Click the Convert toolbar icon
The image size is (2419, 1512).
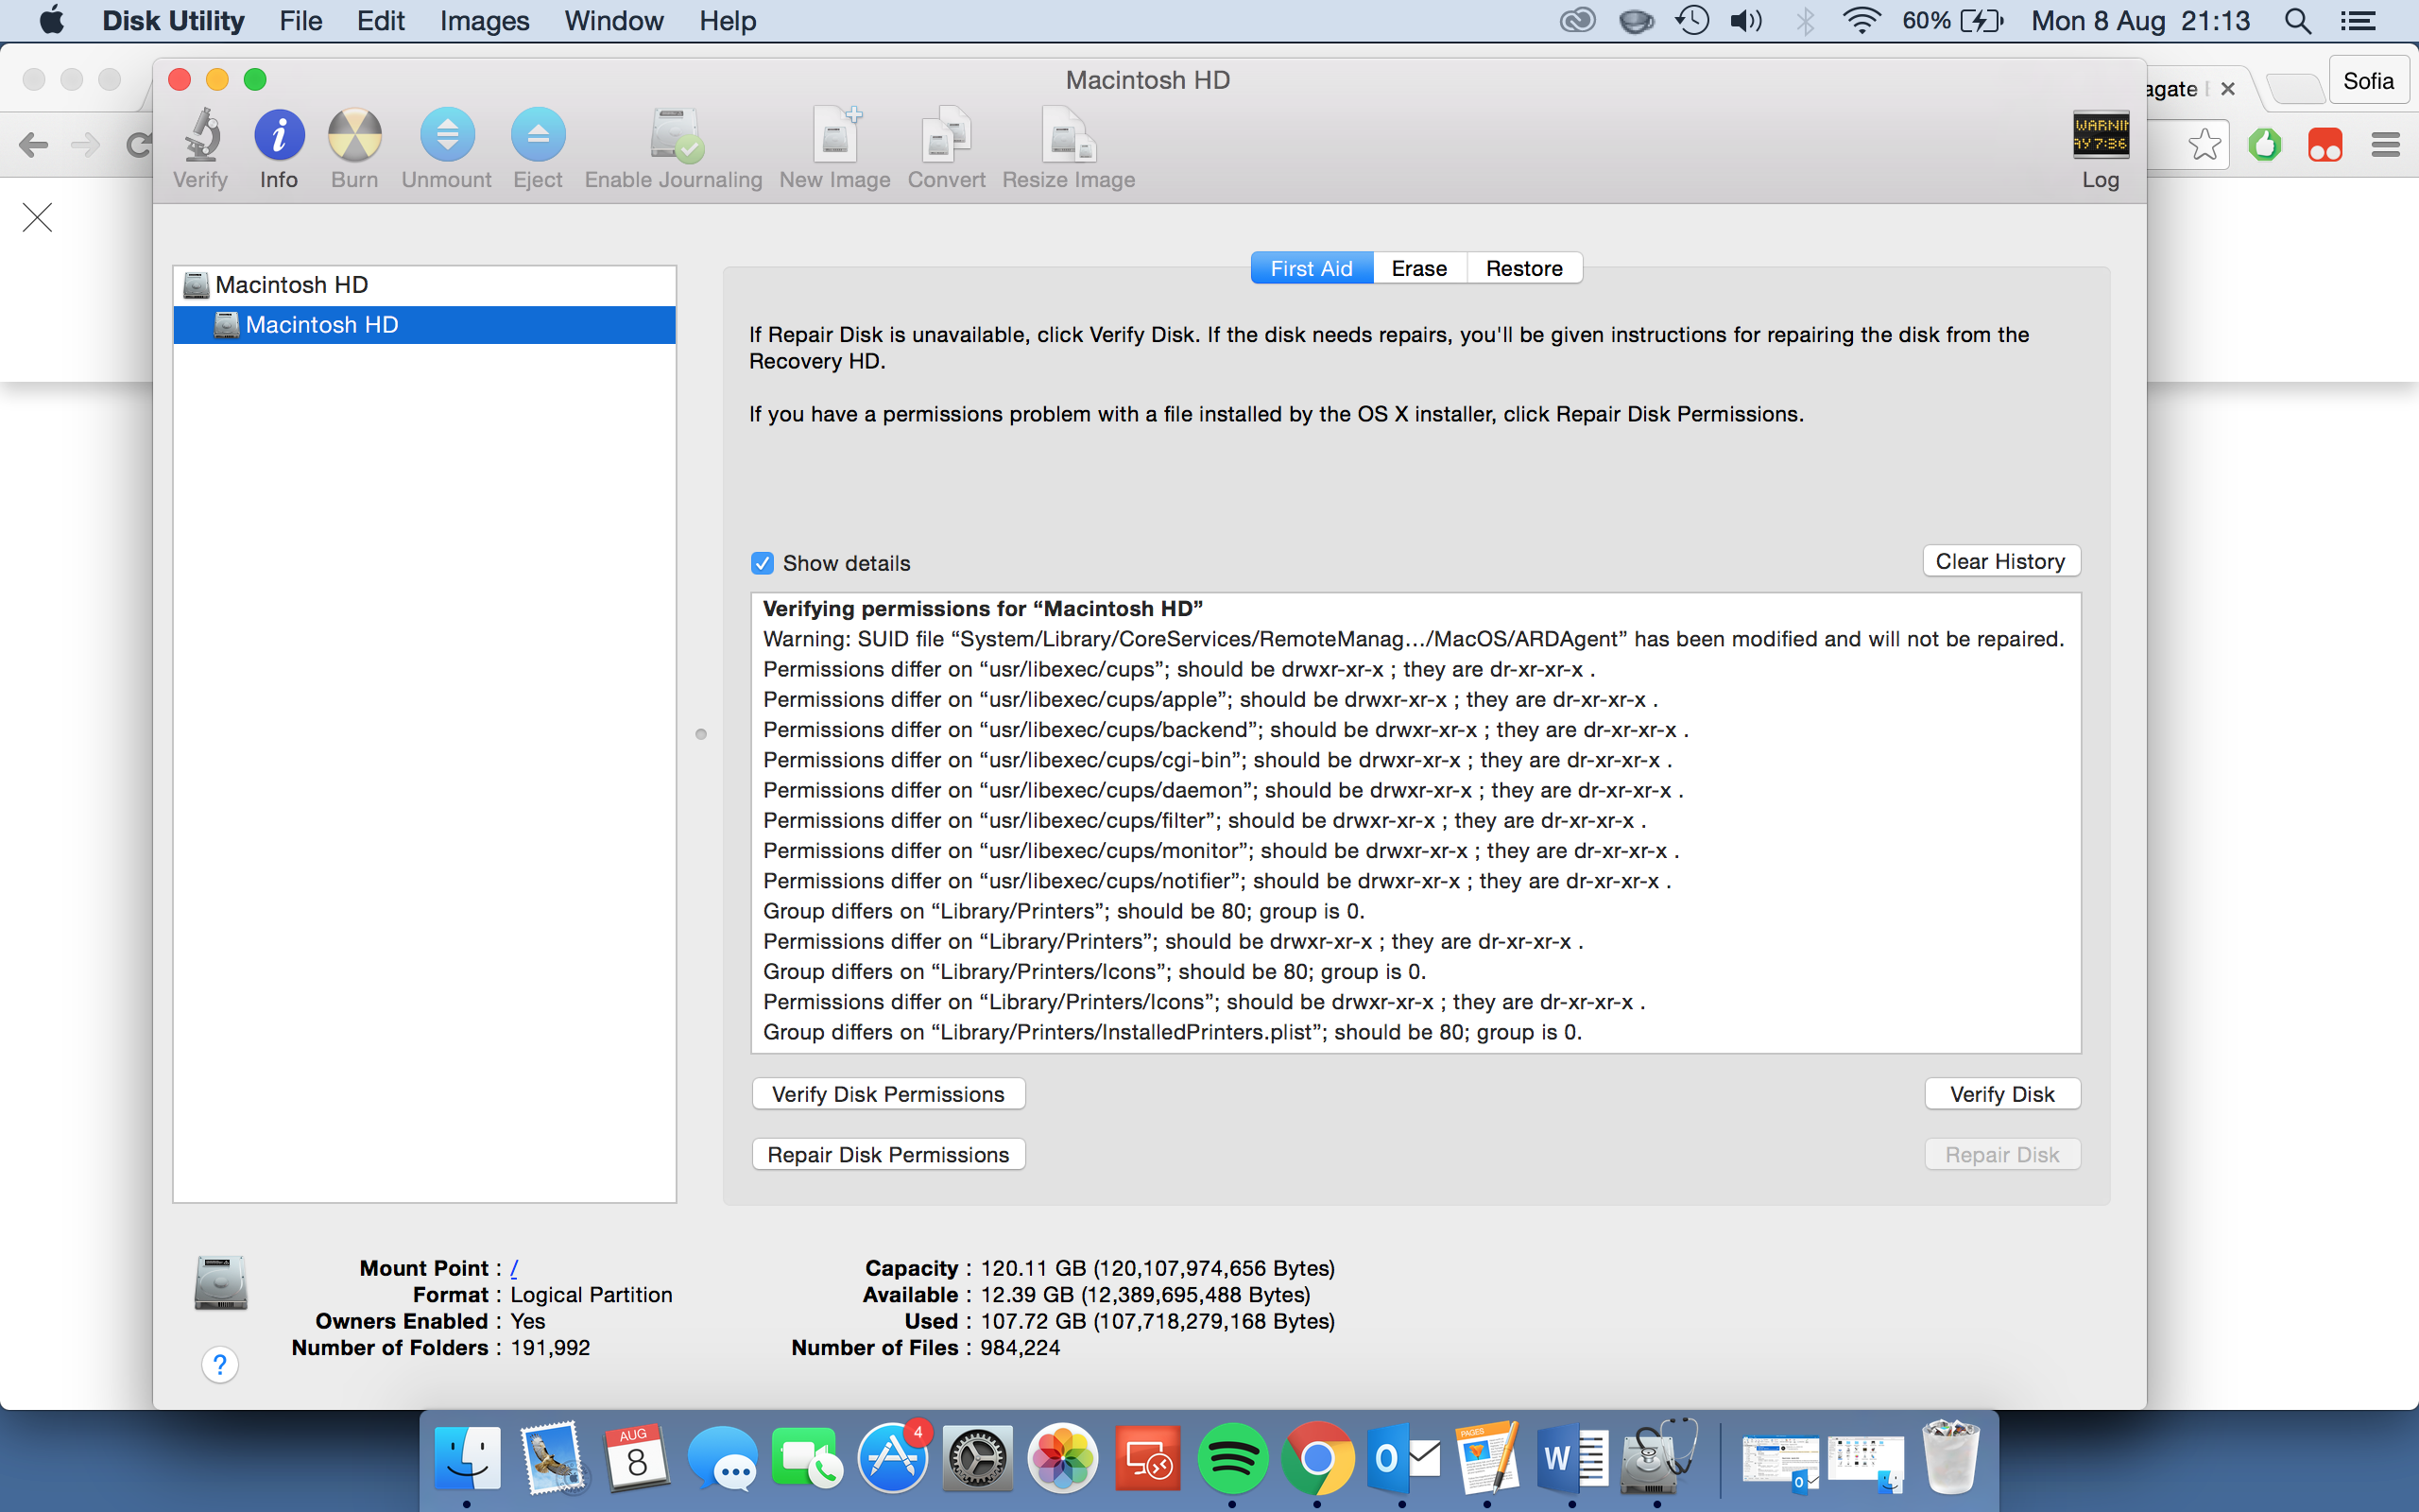pyautogui.click(x=946, y=137)
